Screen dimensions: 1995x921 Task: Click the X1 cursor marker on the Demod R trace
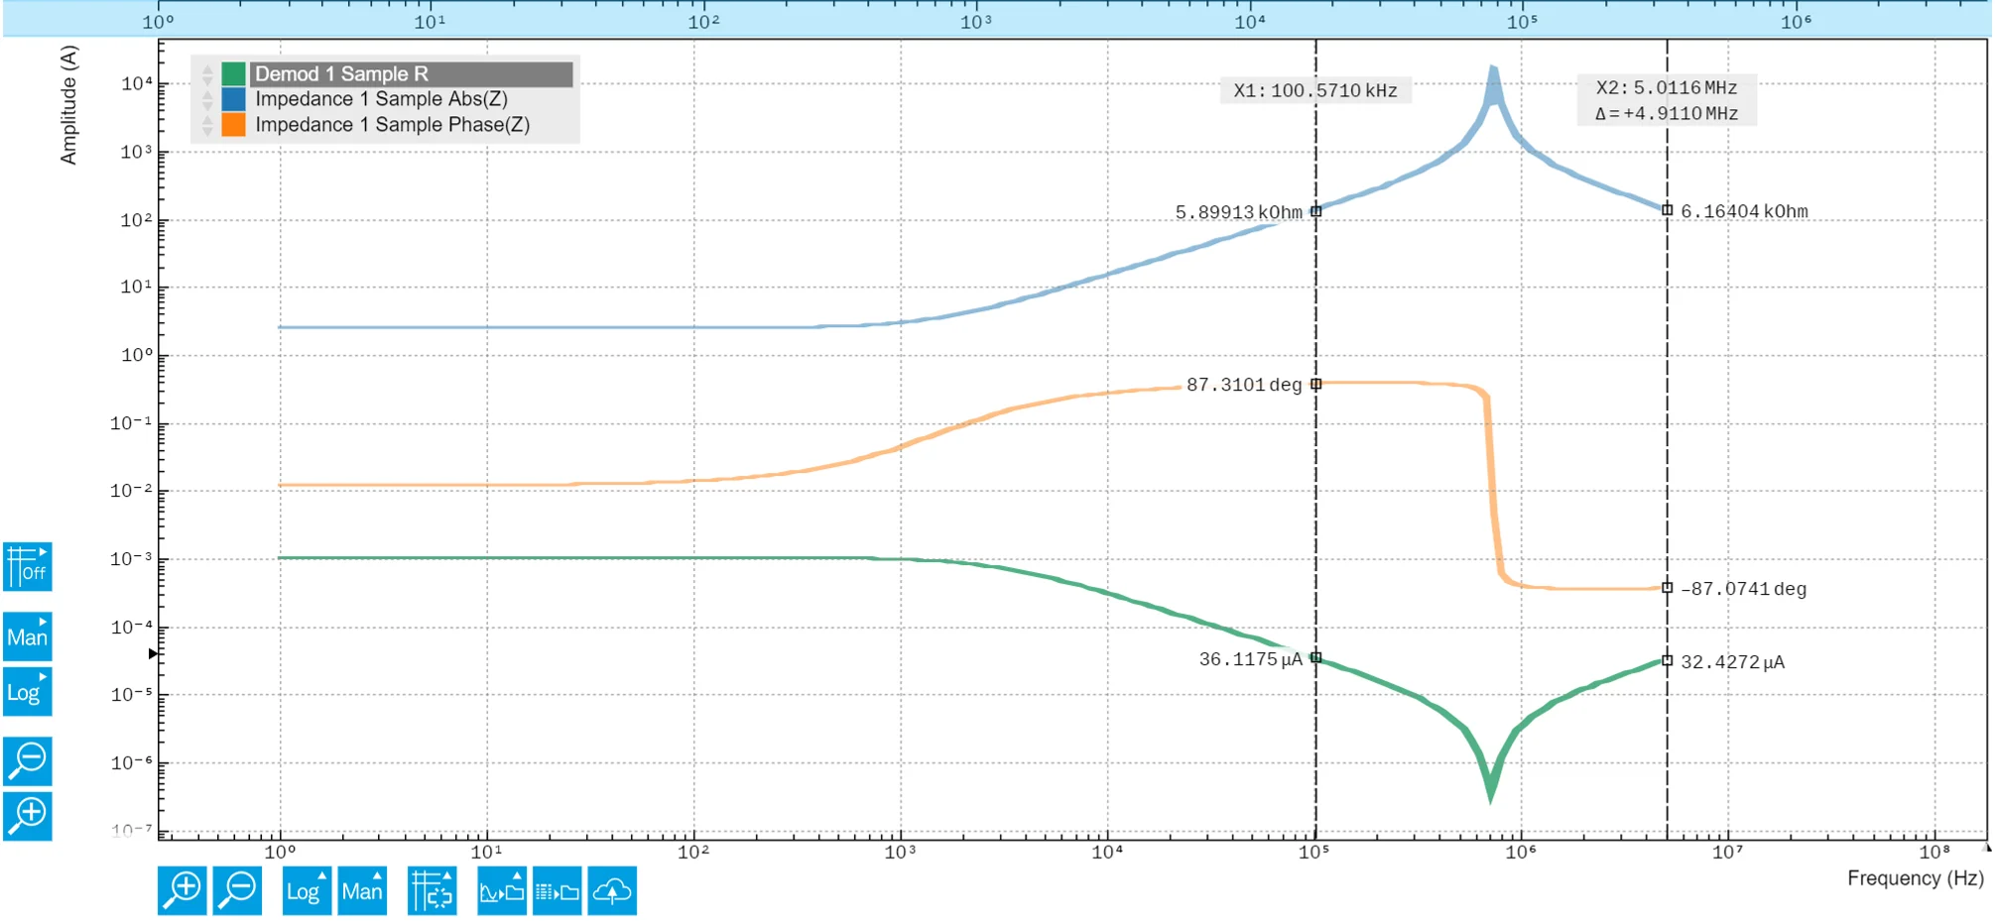(1316, 657)
